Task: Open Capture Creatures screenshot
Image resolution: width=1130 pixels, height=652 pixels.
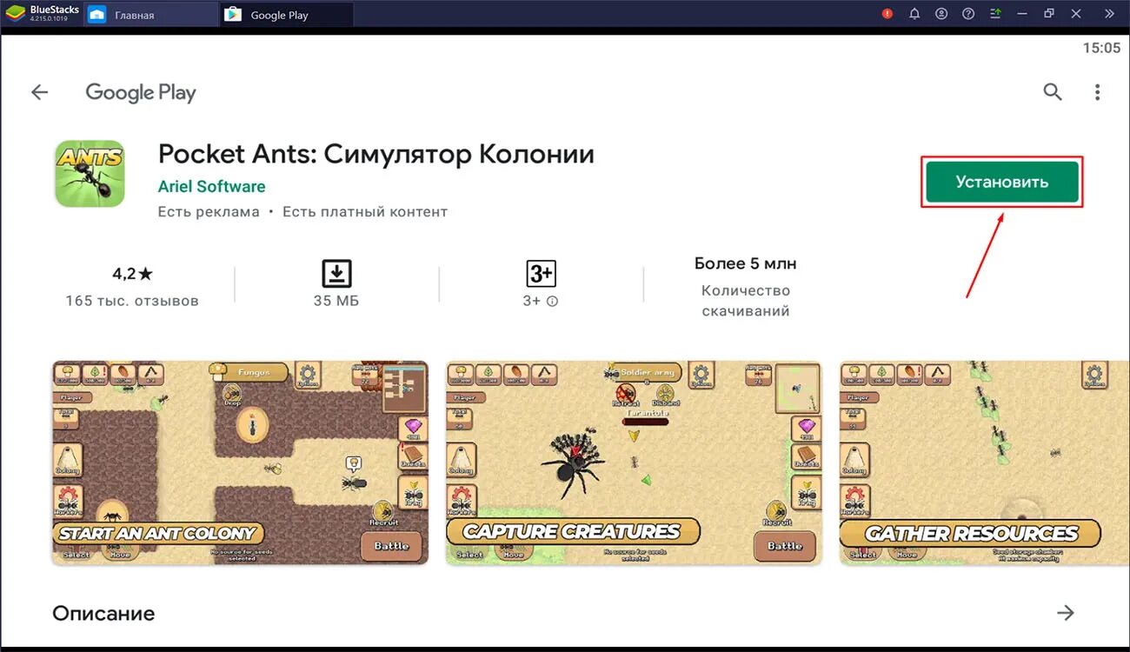Action: [x=634, y=462]
